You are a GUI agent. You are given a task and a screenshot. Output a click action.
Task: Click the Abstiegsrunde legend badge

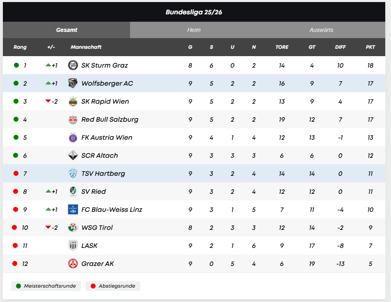pos(113,286)
